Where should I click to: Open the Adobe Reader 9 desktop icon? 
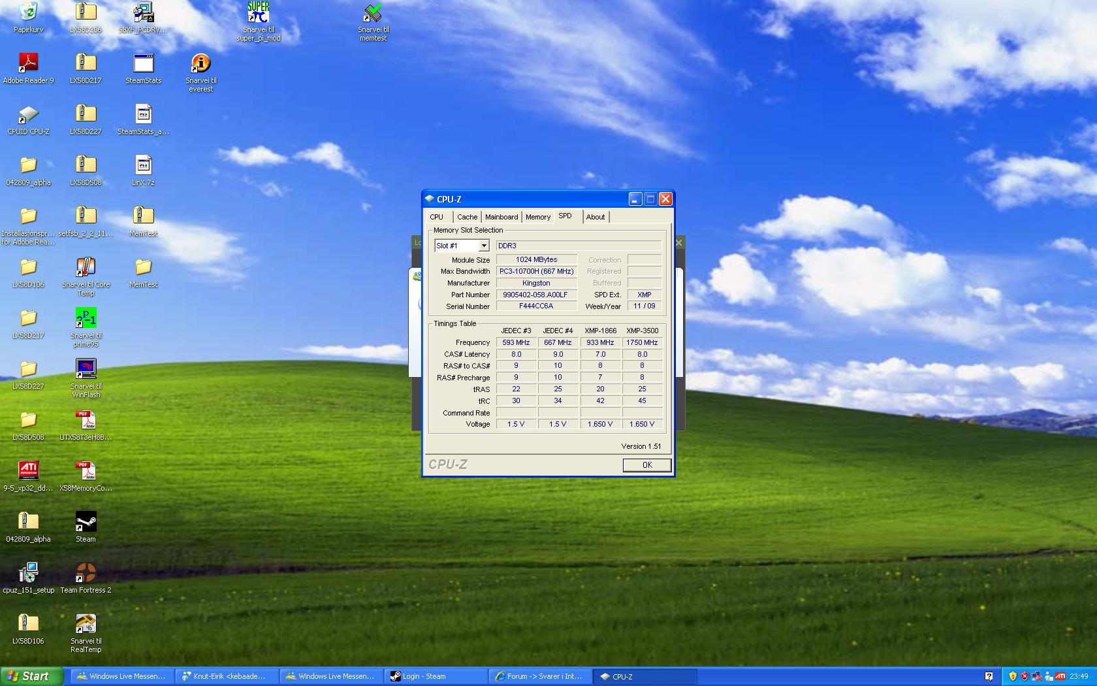28,68
